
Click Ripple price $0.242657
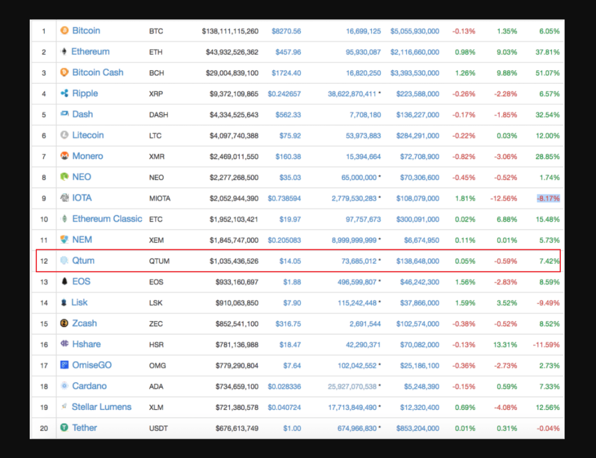(x=284, y=94)
